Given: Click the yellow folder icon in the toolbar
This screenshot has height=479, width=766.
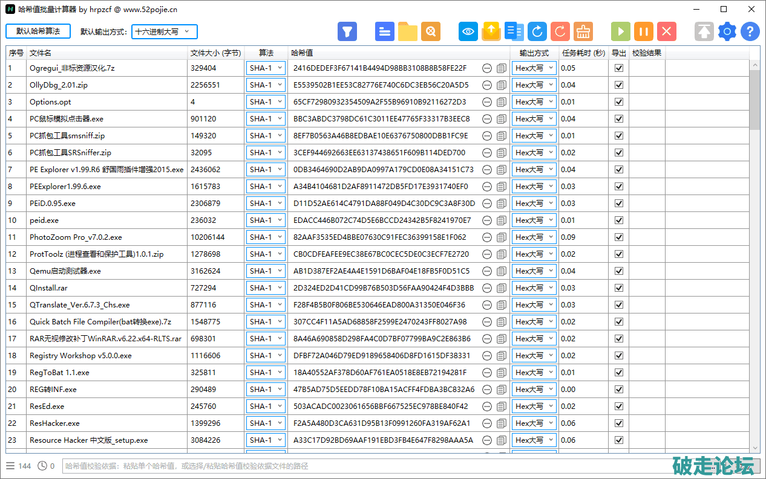Looking at the screenshot, I should (x=408, y=31).
